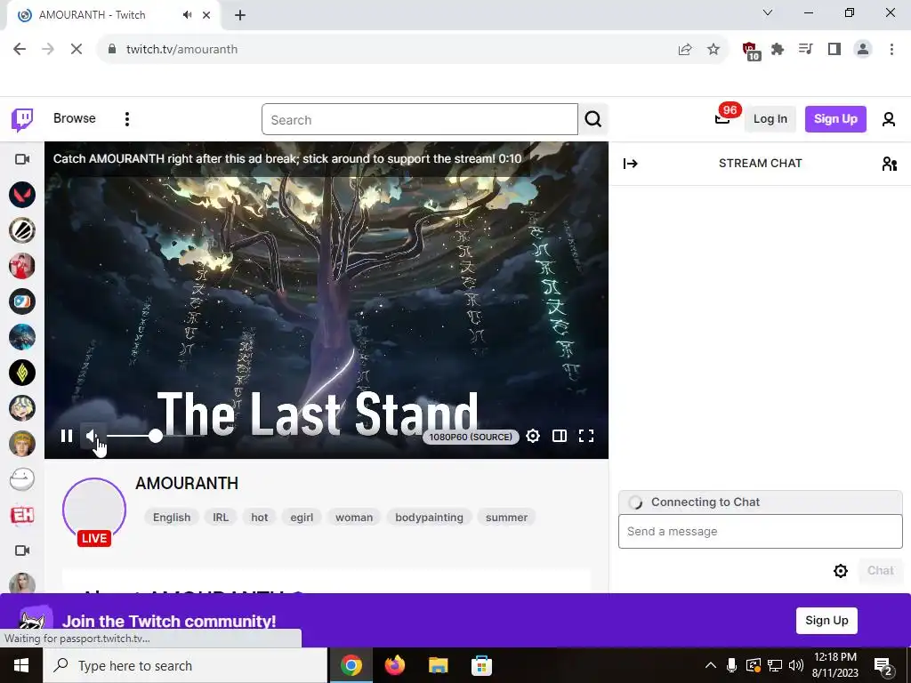Collapse the stream chat panel
The width and height of the screenshot is (911, 683).
[631, 164]
